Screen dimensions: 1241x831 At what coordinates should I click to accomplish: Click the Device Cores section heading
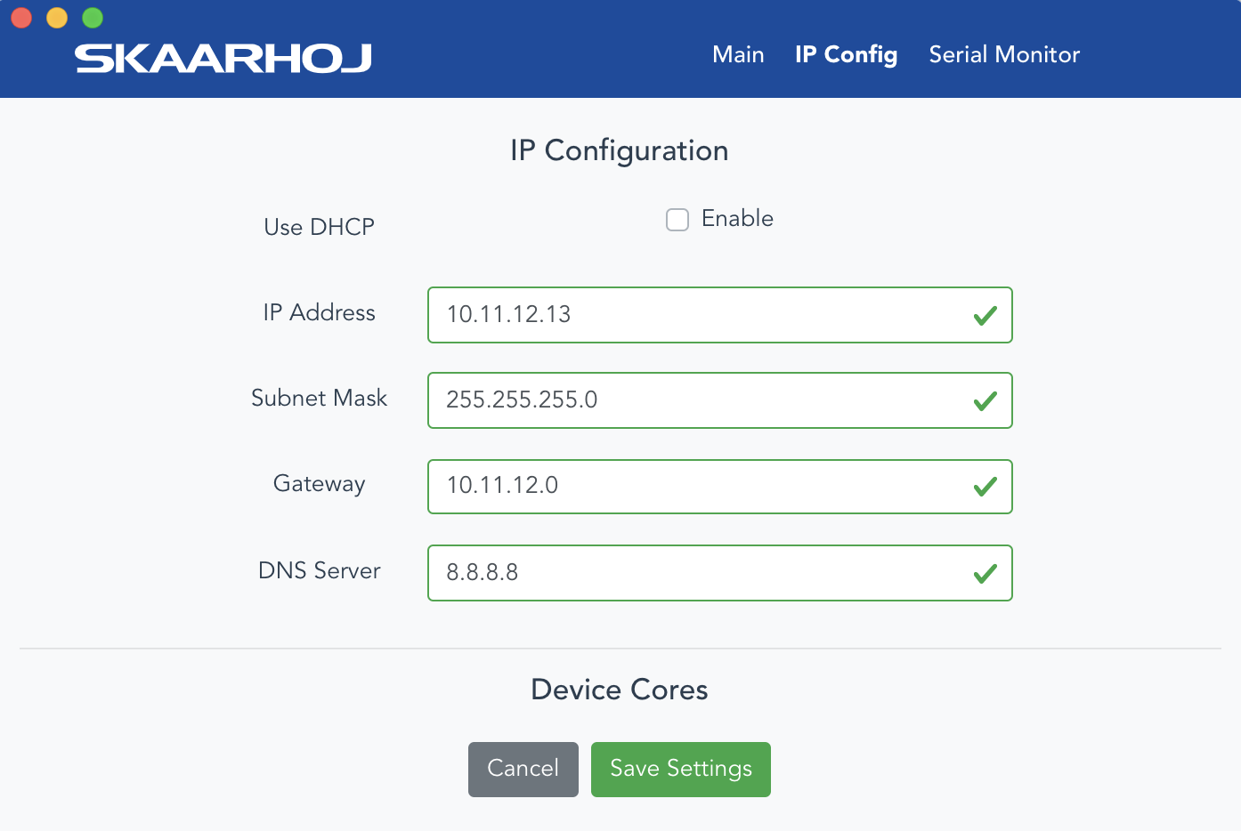620,690
